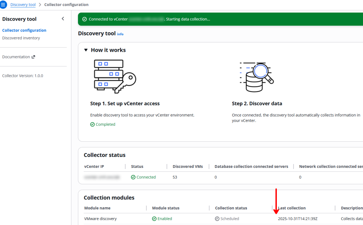The height and width of the screenshot is (225, 363).
Task: Click the check icon beside Enabled
Action: coord(154,219)
